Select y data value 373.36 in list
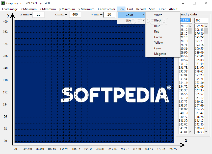This screenshot has height=154, width=212. (x=199, y=83)
